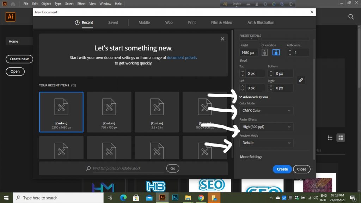Switch to the Print tab
This screenshot has width=361, height=203.
[x=192, y=23]
